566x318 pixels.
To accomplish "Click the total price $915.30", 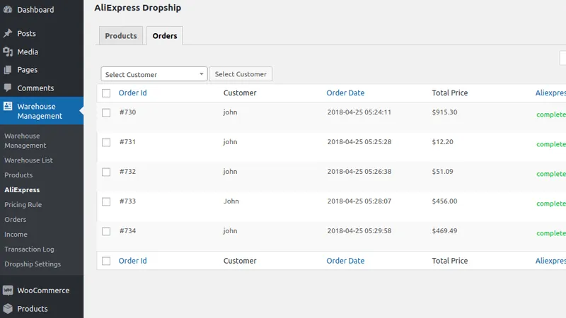I will click(x=445, y=112).
